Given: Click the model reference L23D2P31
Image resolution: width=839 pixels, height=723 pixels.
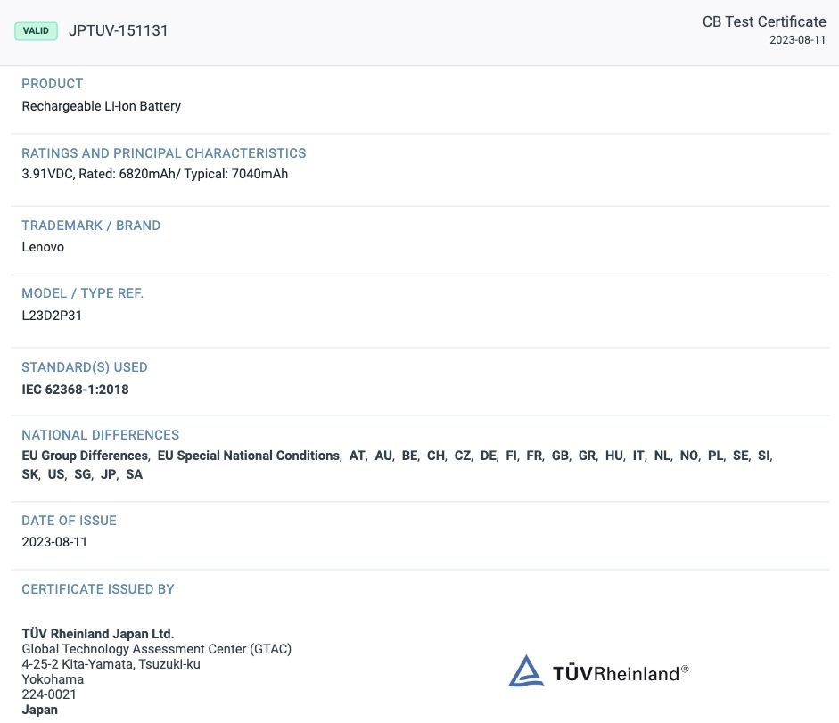Looking at the screenshot, I should point(52,315).
